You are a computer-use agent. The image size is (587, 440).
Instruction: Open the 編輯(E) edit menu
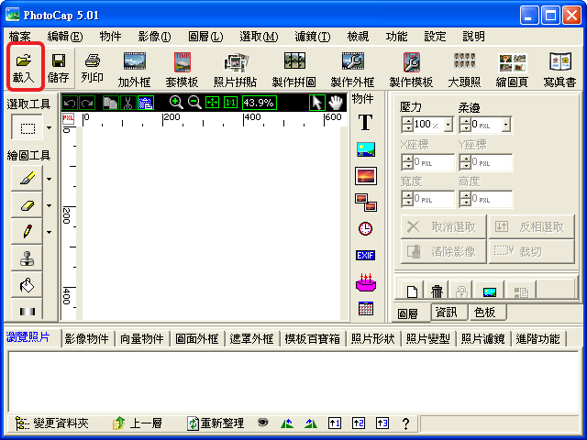pos(65,37)
